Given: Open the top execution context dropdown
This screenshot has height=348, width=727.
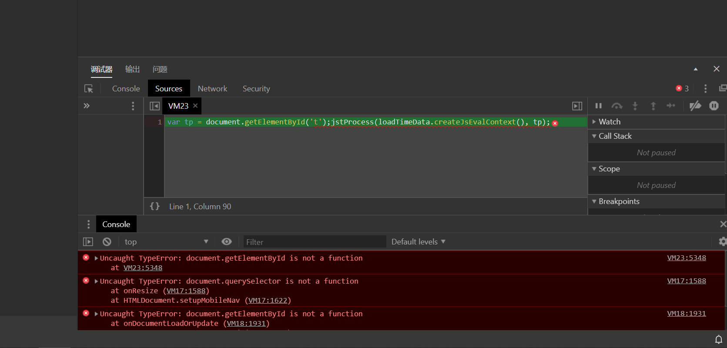Looking at the screenshot, I should (166, 242).
